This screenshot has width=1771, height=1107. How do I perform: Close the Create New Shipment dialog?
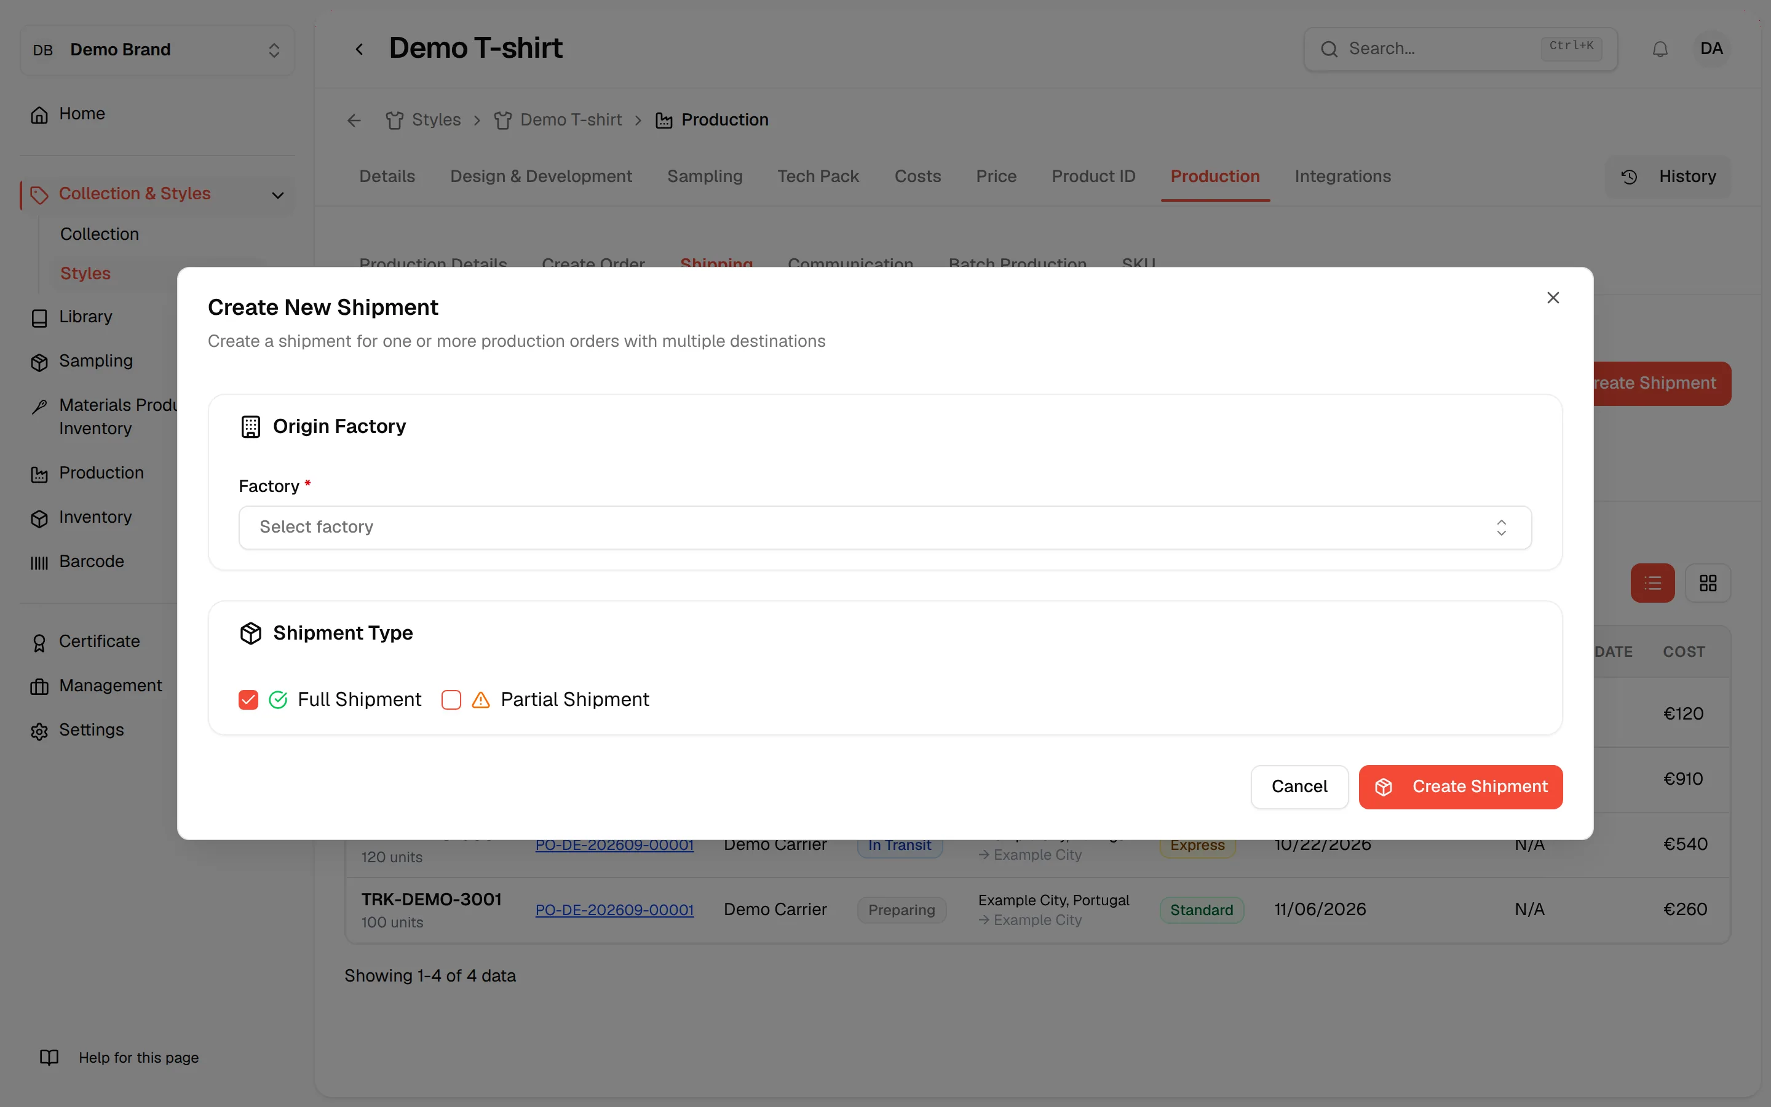click(x=1553, y=298)
